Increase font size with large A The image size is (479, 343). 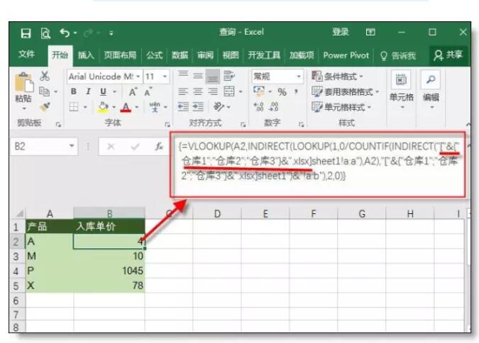(133, 92)
